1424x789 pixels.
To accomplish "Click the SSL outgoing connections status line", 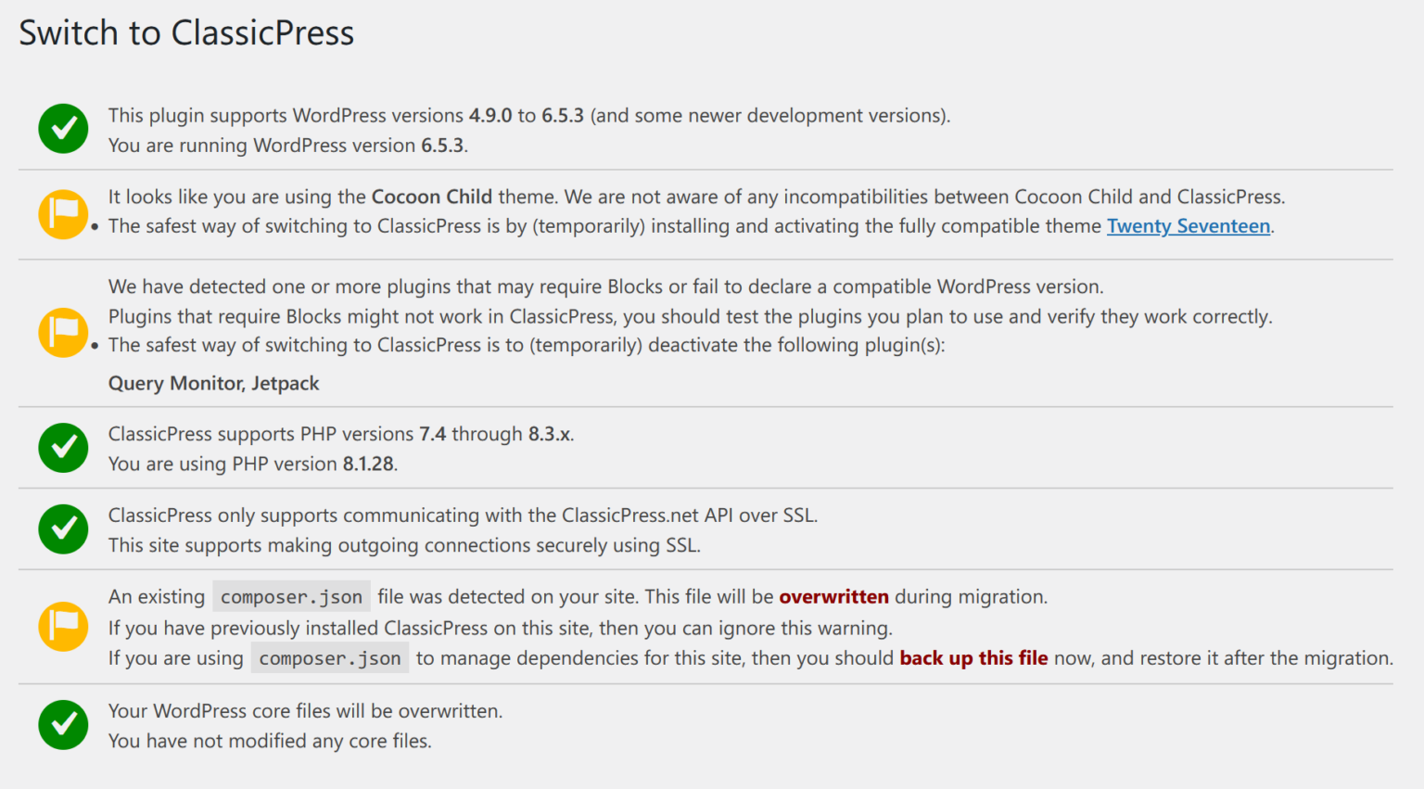I will pos(403,545).
